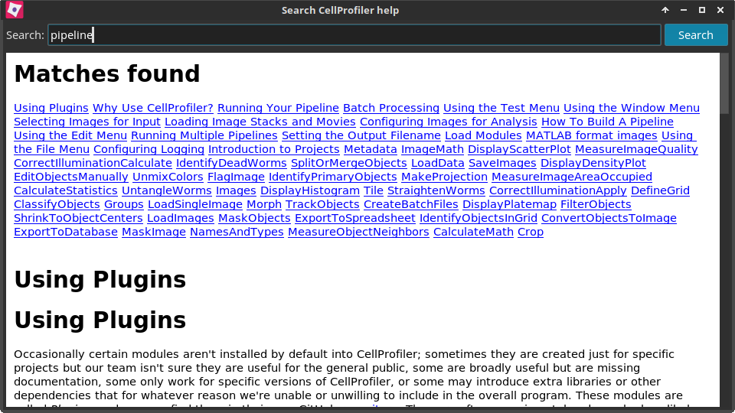Open the 'Batch Processing' link
The image size is (735, 413).
[391, 108]
